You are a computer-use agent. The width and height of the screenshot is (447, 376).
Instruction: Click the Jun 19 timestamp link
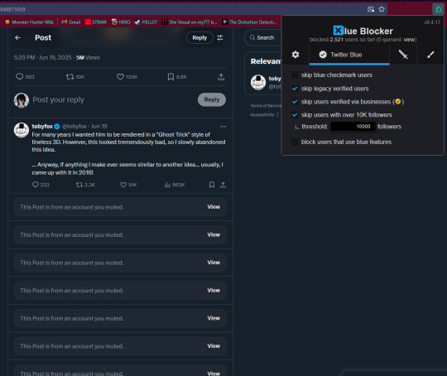[x=99, y=126]
